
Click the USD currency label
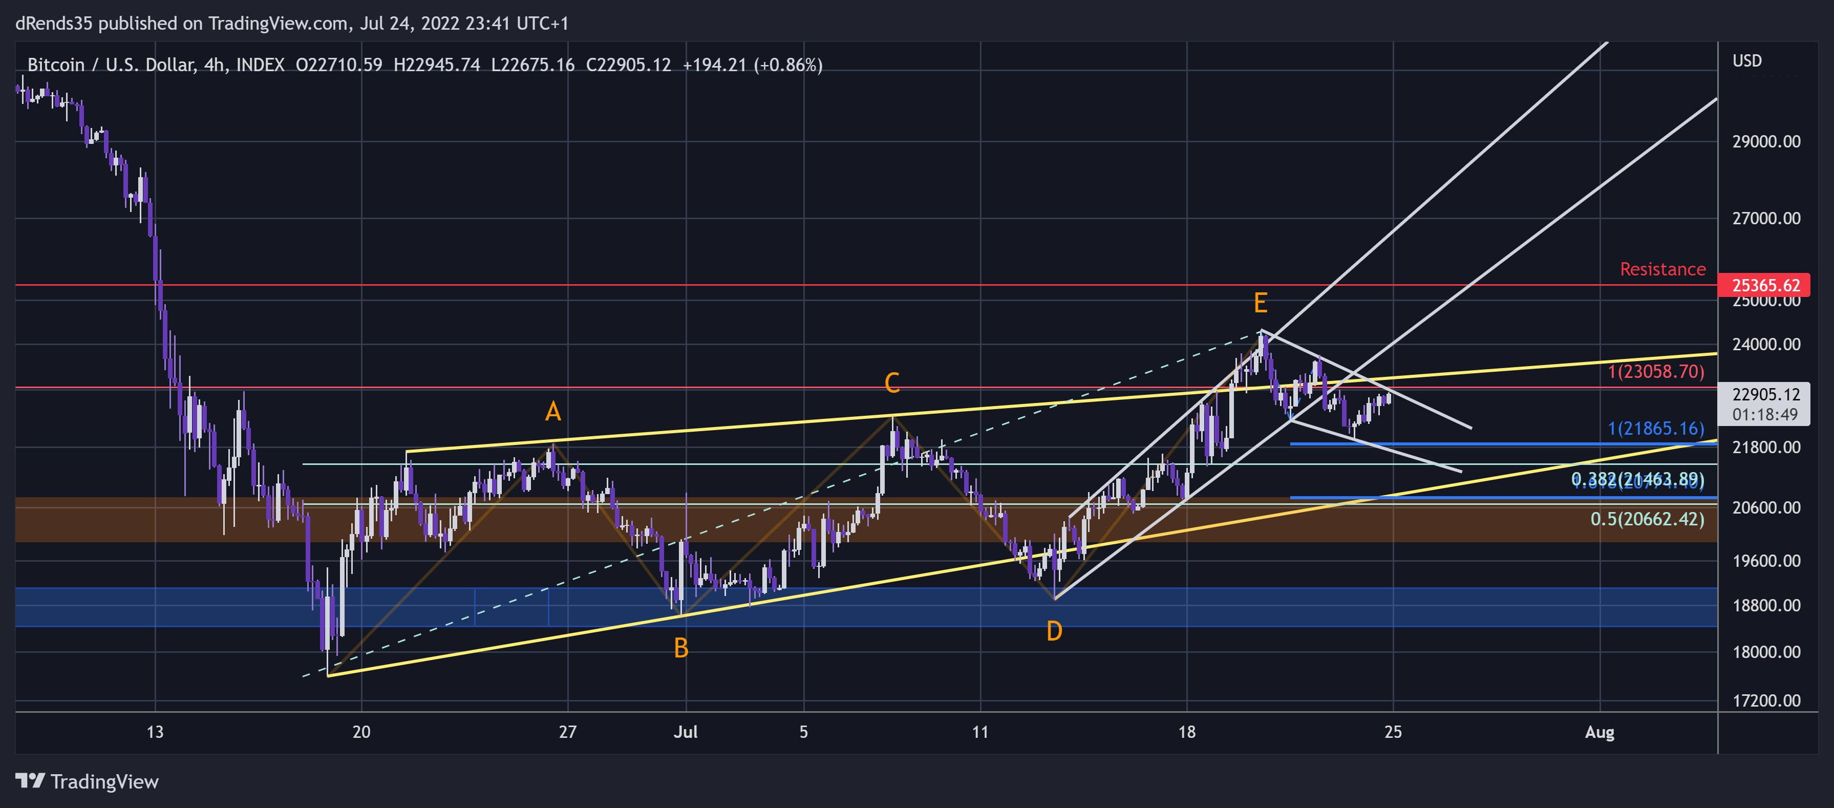(x=1747, y=61)
